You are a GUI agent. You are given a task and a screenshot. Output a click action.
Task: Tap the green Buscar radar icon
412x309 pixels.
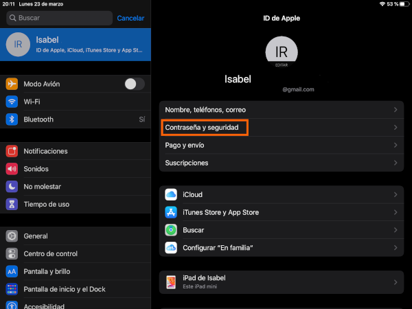pyautogui.click(x=172, y=231)
